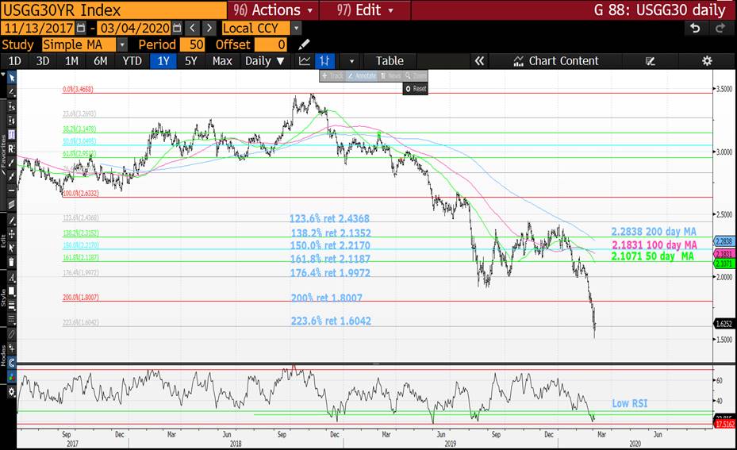Click the pencil icon beside Offset field
Screen dimensions: 737x450
click(304, 44)
